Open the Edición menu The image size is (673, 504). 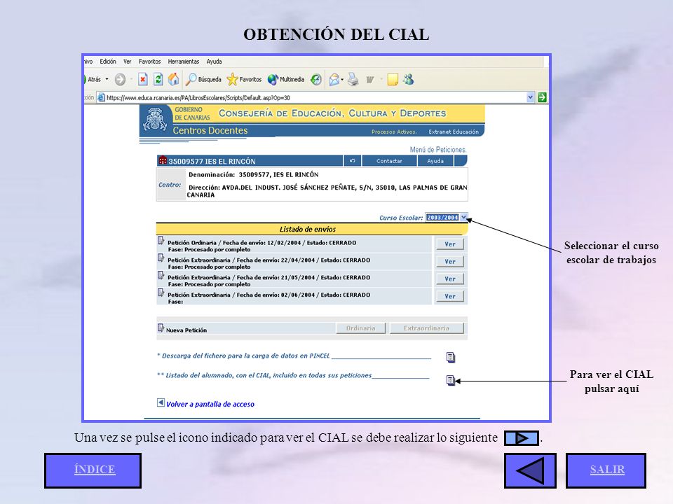pyautogui.click(x=108, y=62)
